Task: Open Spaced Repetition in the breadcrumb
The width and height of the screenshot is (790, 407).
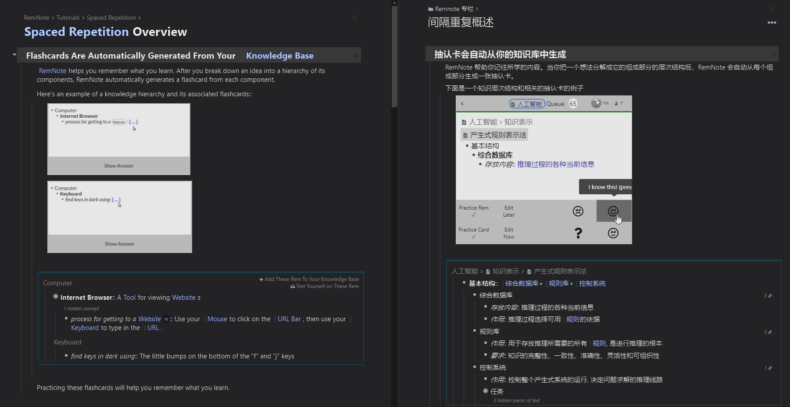Action: pyautogui.click(x=111, y=18)
